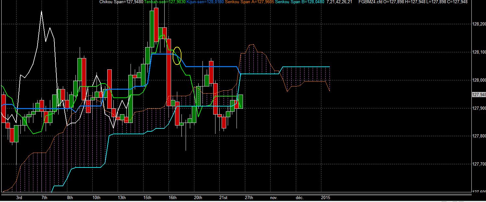Click the 27th date axis label

pyautogui.click(x=249, y=197)
